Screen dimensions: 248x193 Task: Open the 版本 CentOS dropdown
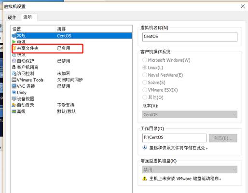click(190, 114)
